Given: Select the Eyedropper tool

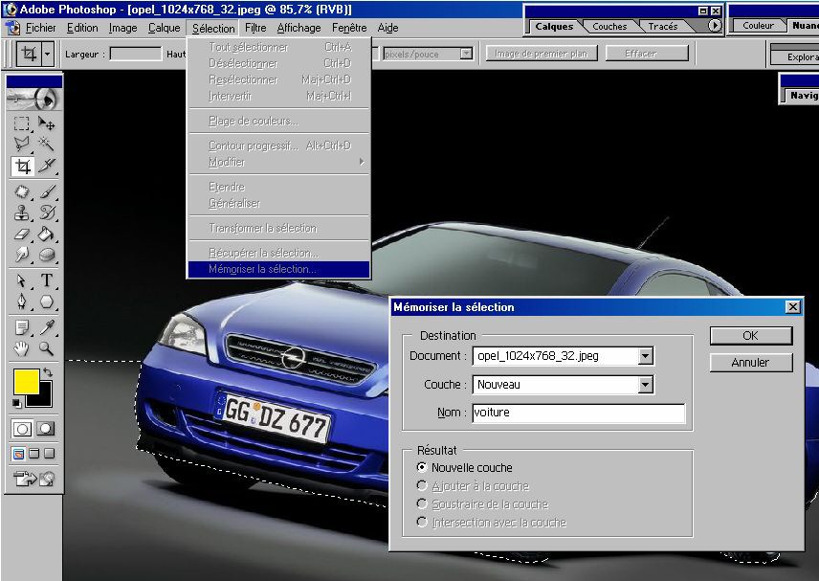Looking at the screenshot, I should 47,327.
